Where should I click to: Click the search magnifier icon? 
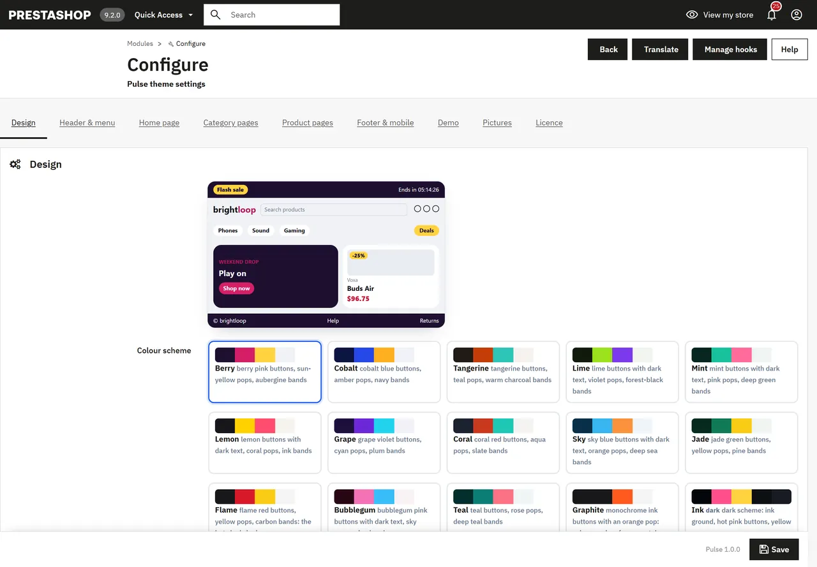tap(216, 15)
